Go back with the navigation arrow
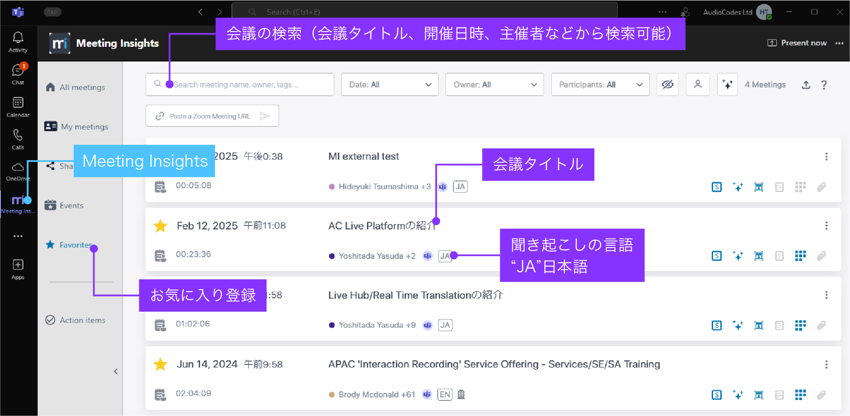Viewport: 850px width, 416px height. [200, 12]
